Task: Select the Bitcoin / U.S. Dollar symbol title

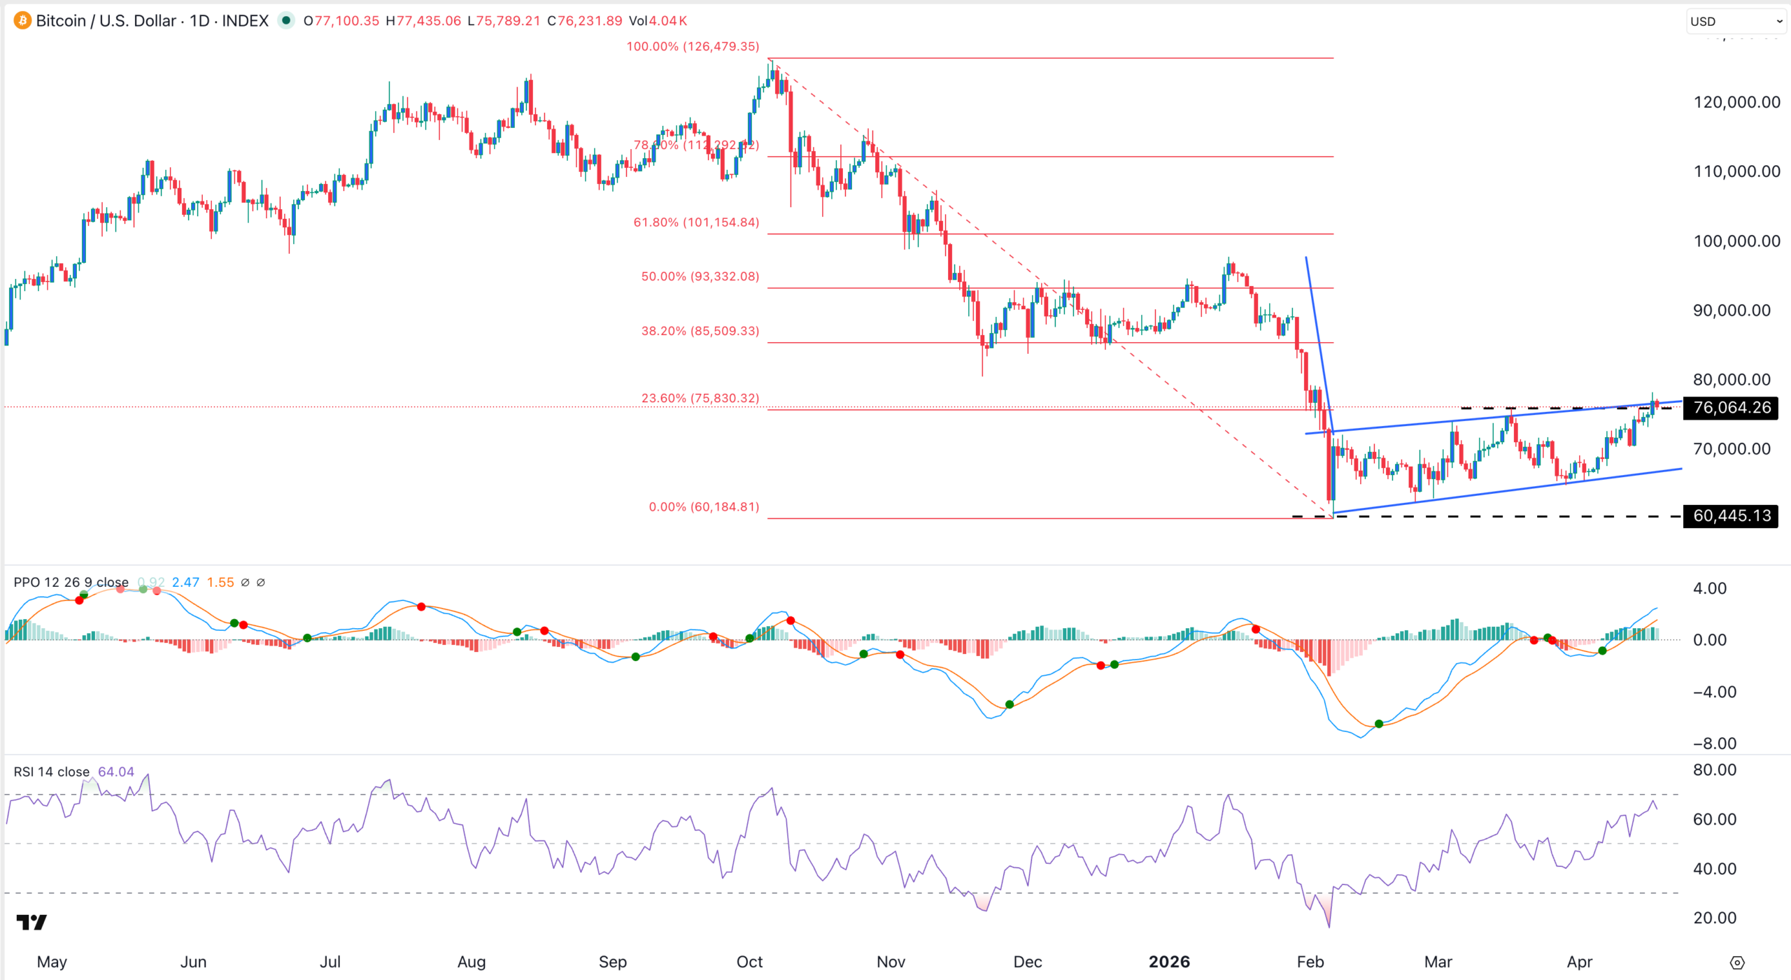Action: 106,20
